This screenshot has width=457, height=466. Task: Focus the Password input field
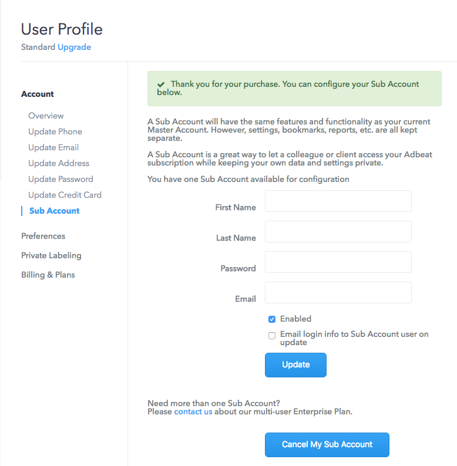tap(338, 262)
